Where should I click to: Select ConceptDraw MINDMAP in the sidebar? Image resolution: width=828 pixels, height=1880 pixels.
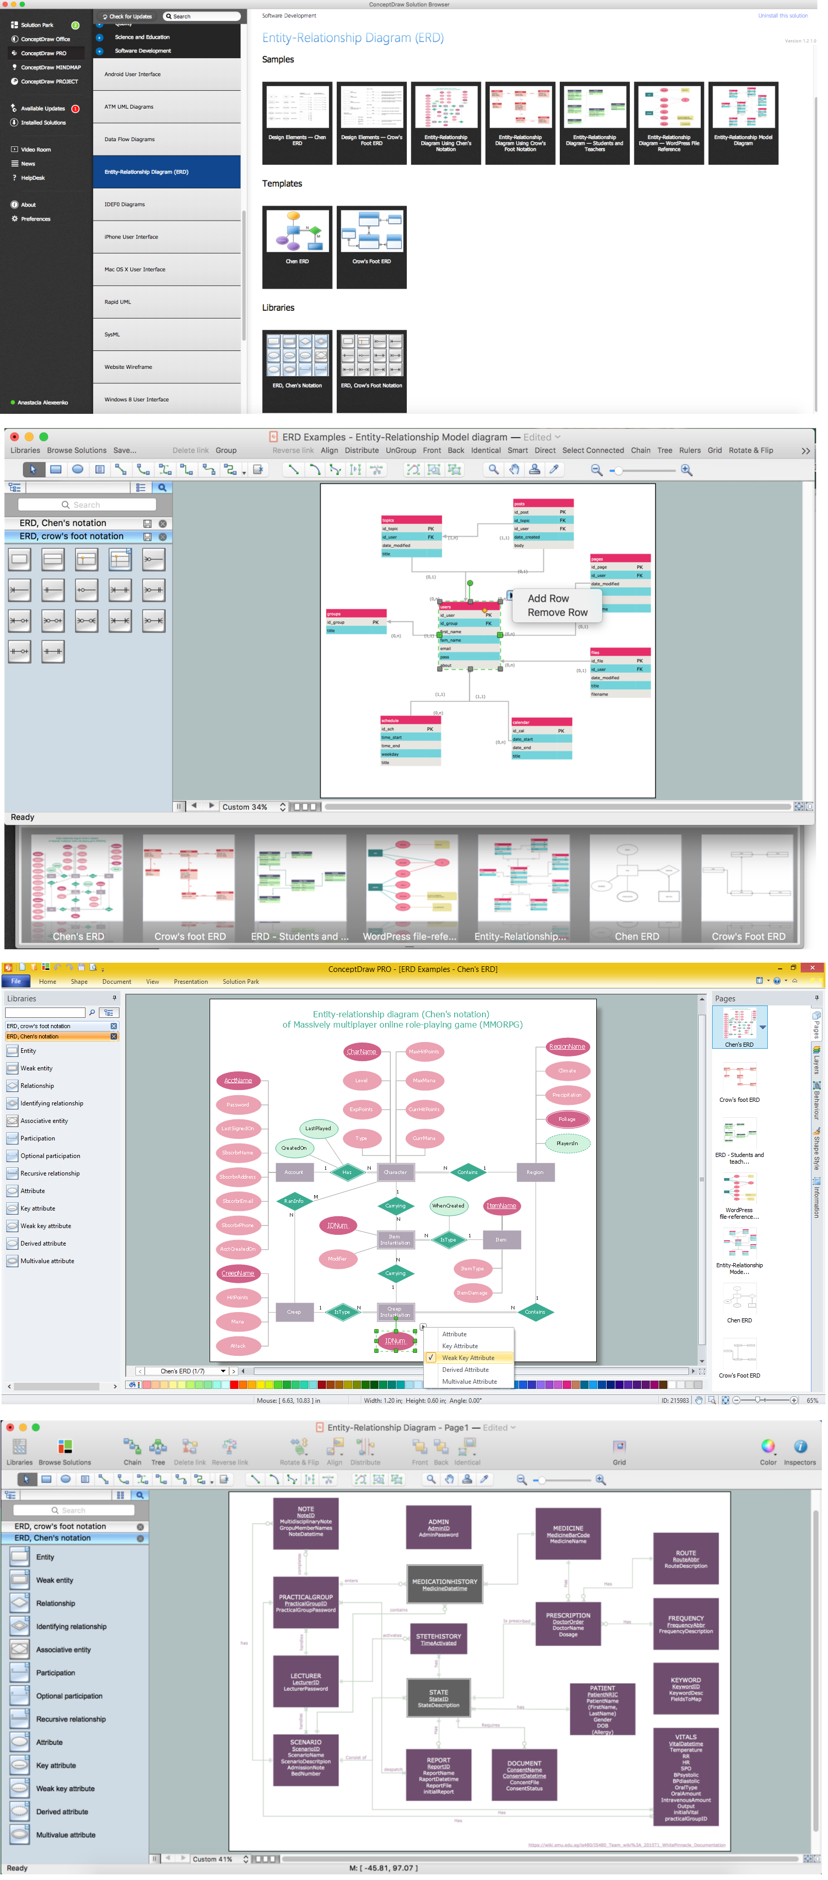pyautogui.click(x=45, y=67)
